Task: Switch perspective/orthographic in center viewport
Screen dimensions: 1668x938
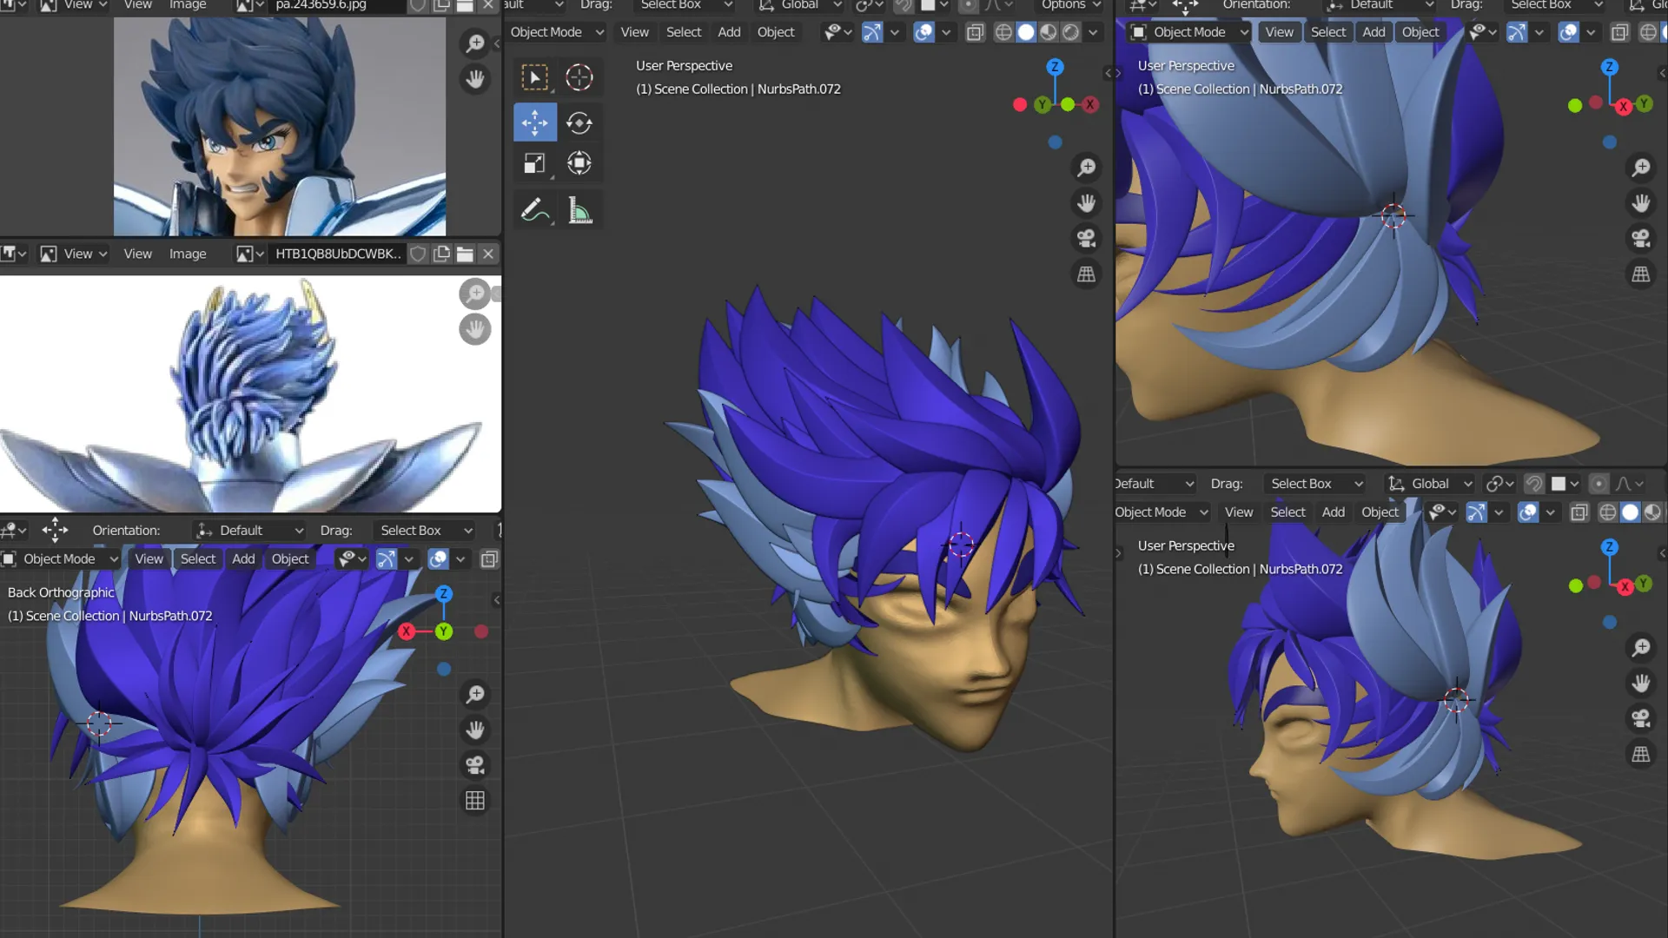Action: point(1086,274)
